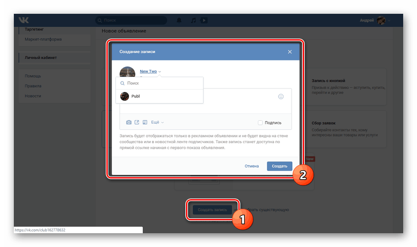Click the Publ avatar in dropdown list

pyautogui.click(x=125, y=96)
